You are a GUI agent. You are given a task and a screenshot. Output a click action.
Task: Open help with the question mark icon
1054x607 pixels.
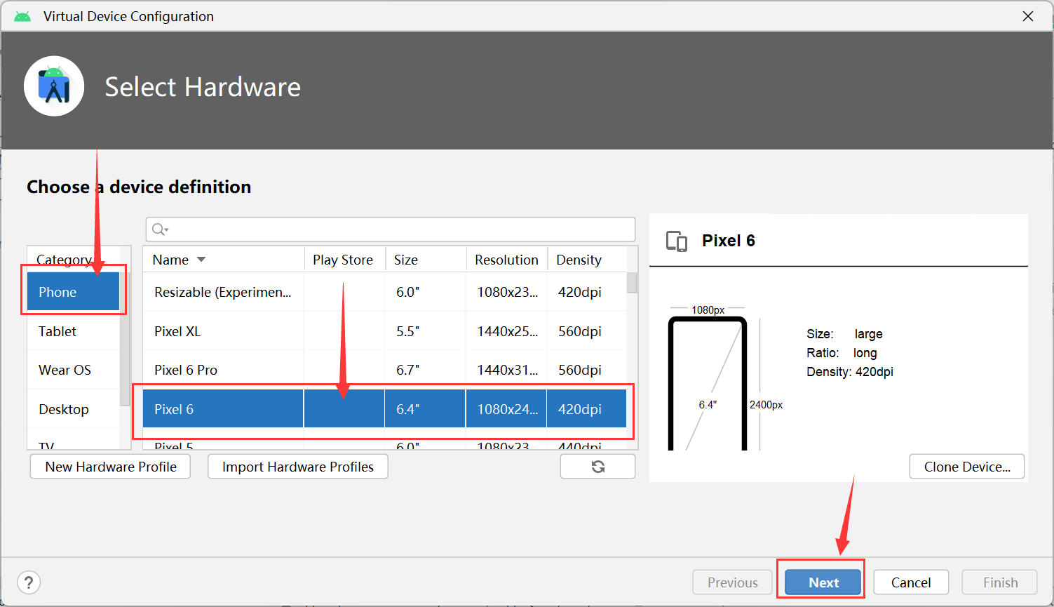click(x=29, y=582)
